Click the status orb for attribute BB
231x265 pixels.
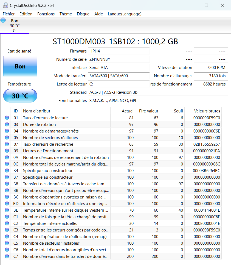(x=7, y=190)
